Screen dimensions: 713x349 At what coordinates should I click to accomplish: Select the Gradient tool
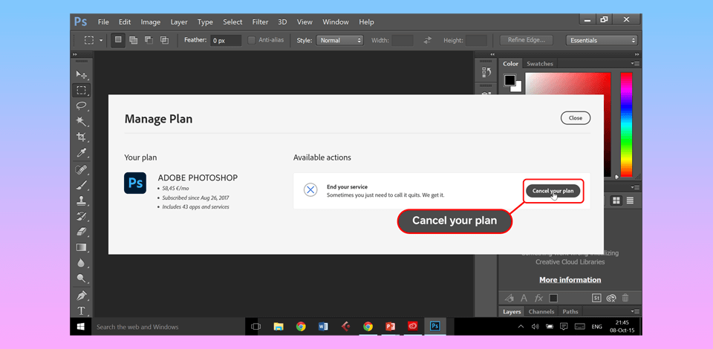[82, 247]
